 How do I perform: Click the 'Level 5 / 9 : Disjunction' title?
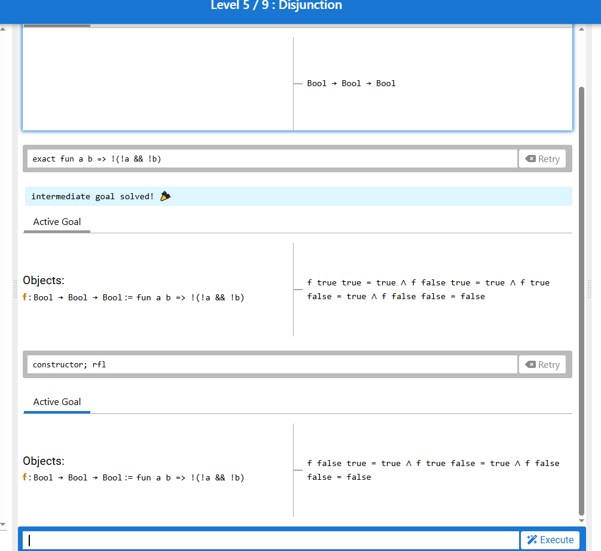click(x=276, y=6)
